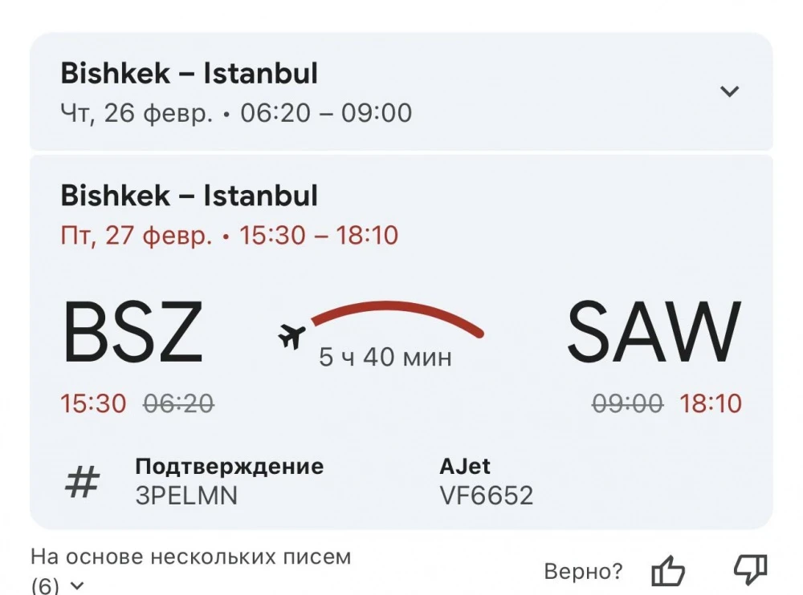Select the Чт, 26 февр. date line

point(237,112)
